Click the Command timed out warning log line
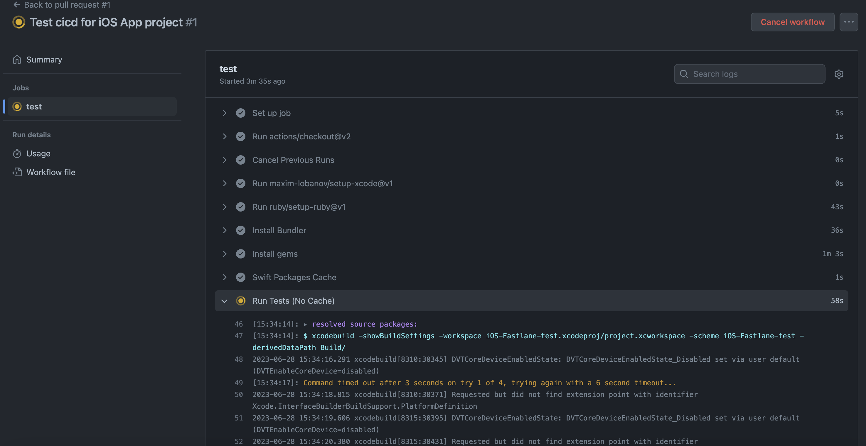The height and width of the screenshot is (446, 866). (489, 383)
